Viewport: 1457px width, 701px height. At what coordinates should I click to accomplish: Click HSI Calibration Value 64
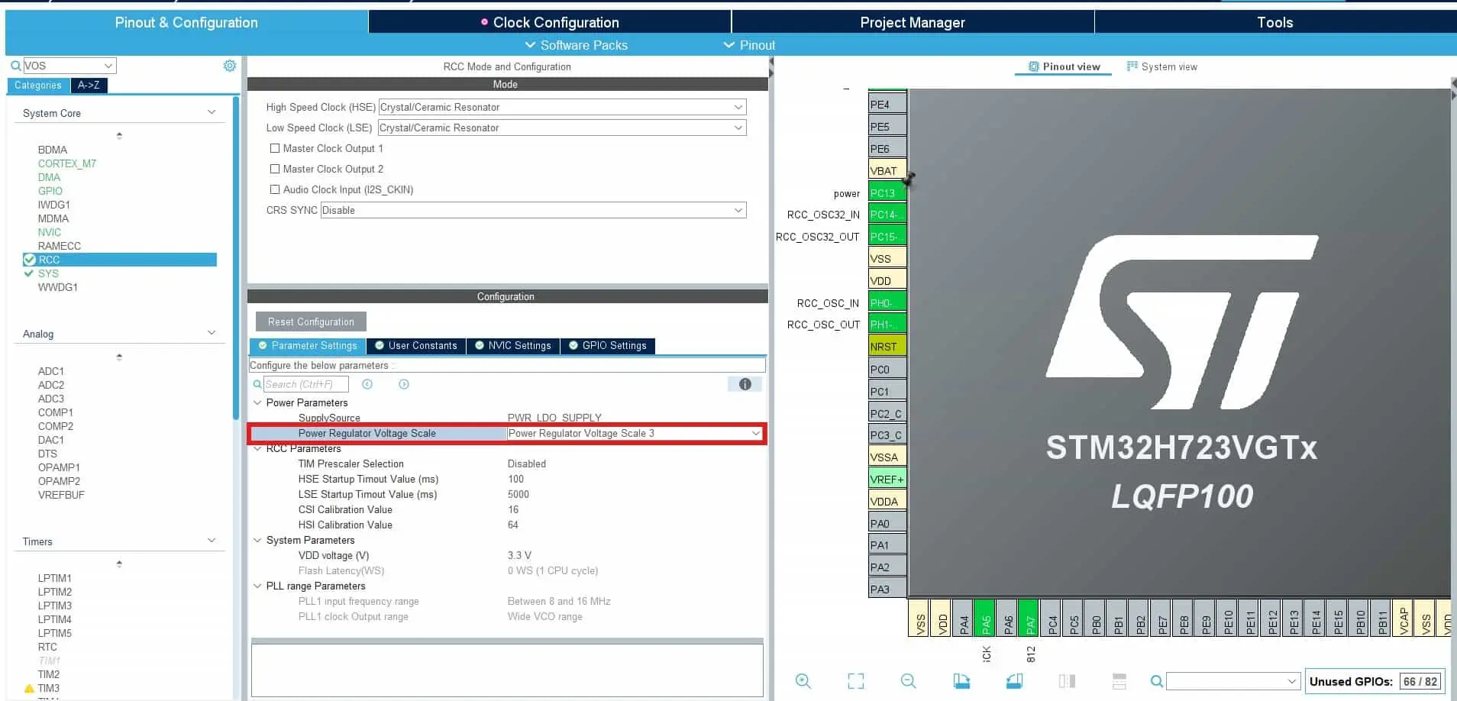coord(513,525)
